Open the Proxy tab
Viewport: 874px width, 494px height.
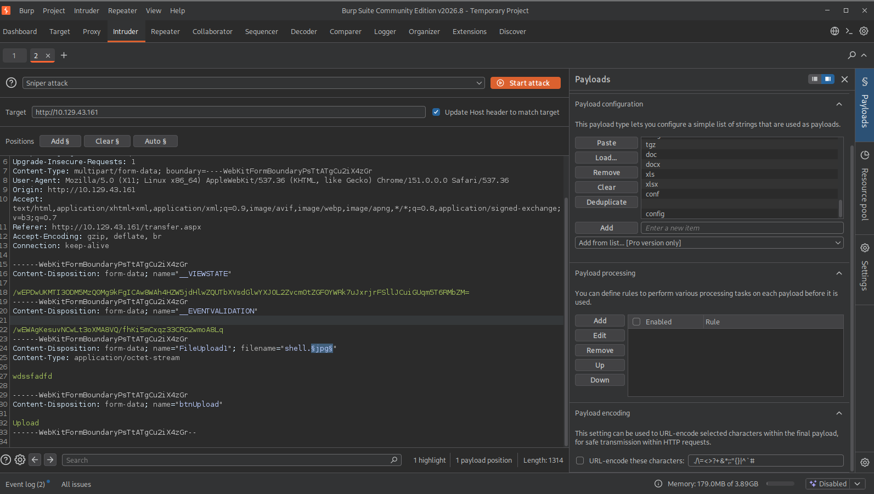pos(92,32)
